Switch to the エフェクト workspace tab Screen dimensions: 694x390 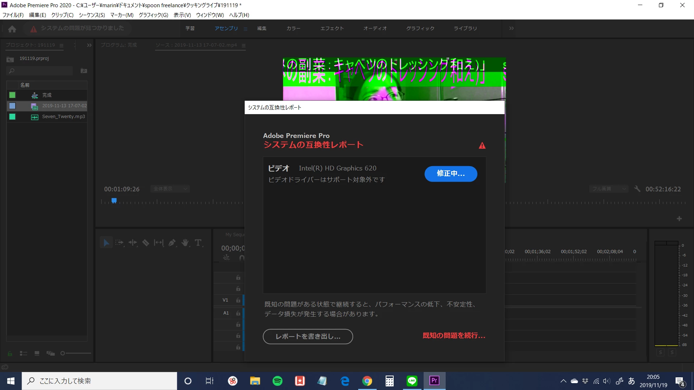[332, 29]
